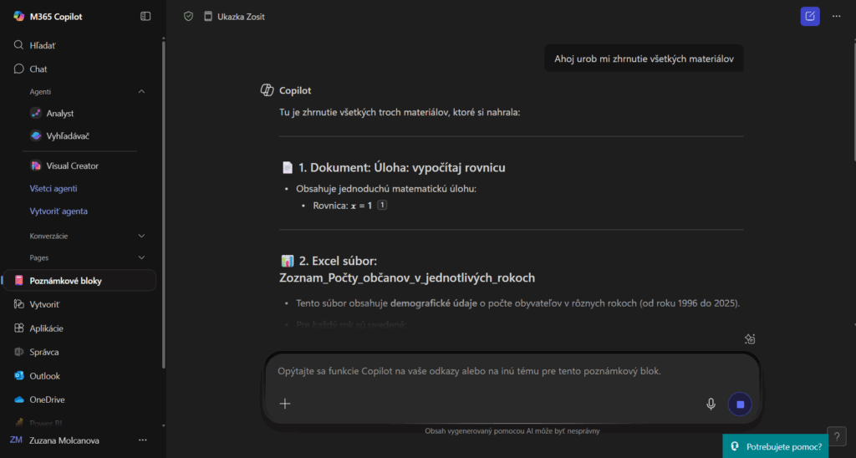Click the Copilot response avatar icon

tap(267, 90)
